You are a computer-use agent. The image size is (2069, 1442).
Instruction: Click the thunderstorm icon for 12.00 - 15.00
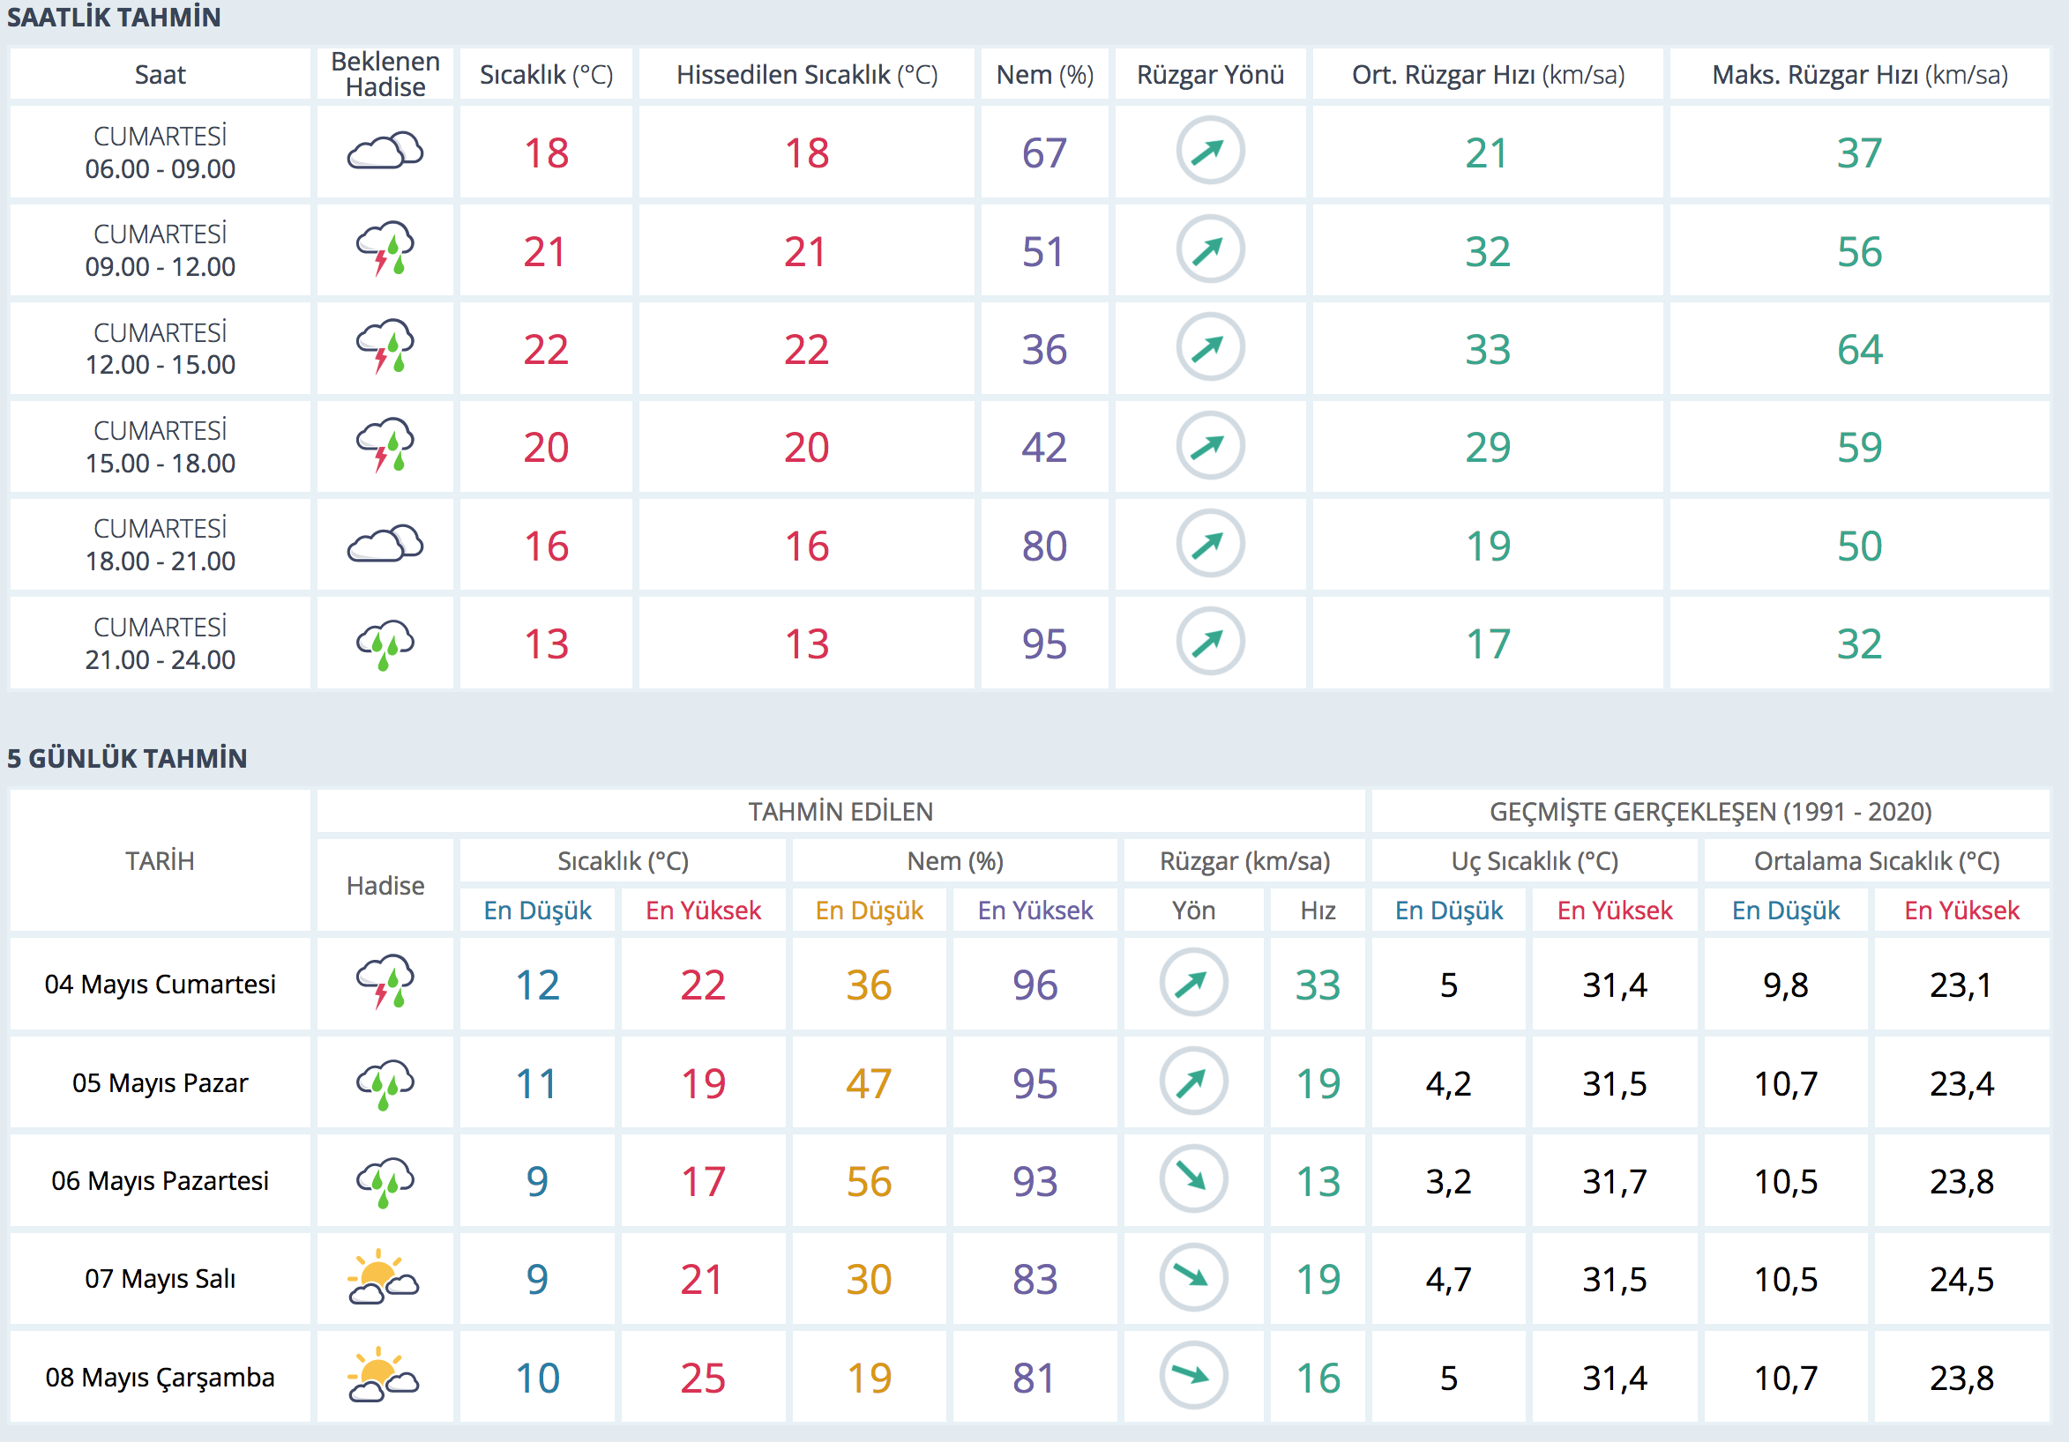click(385, 347)
